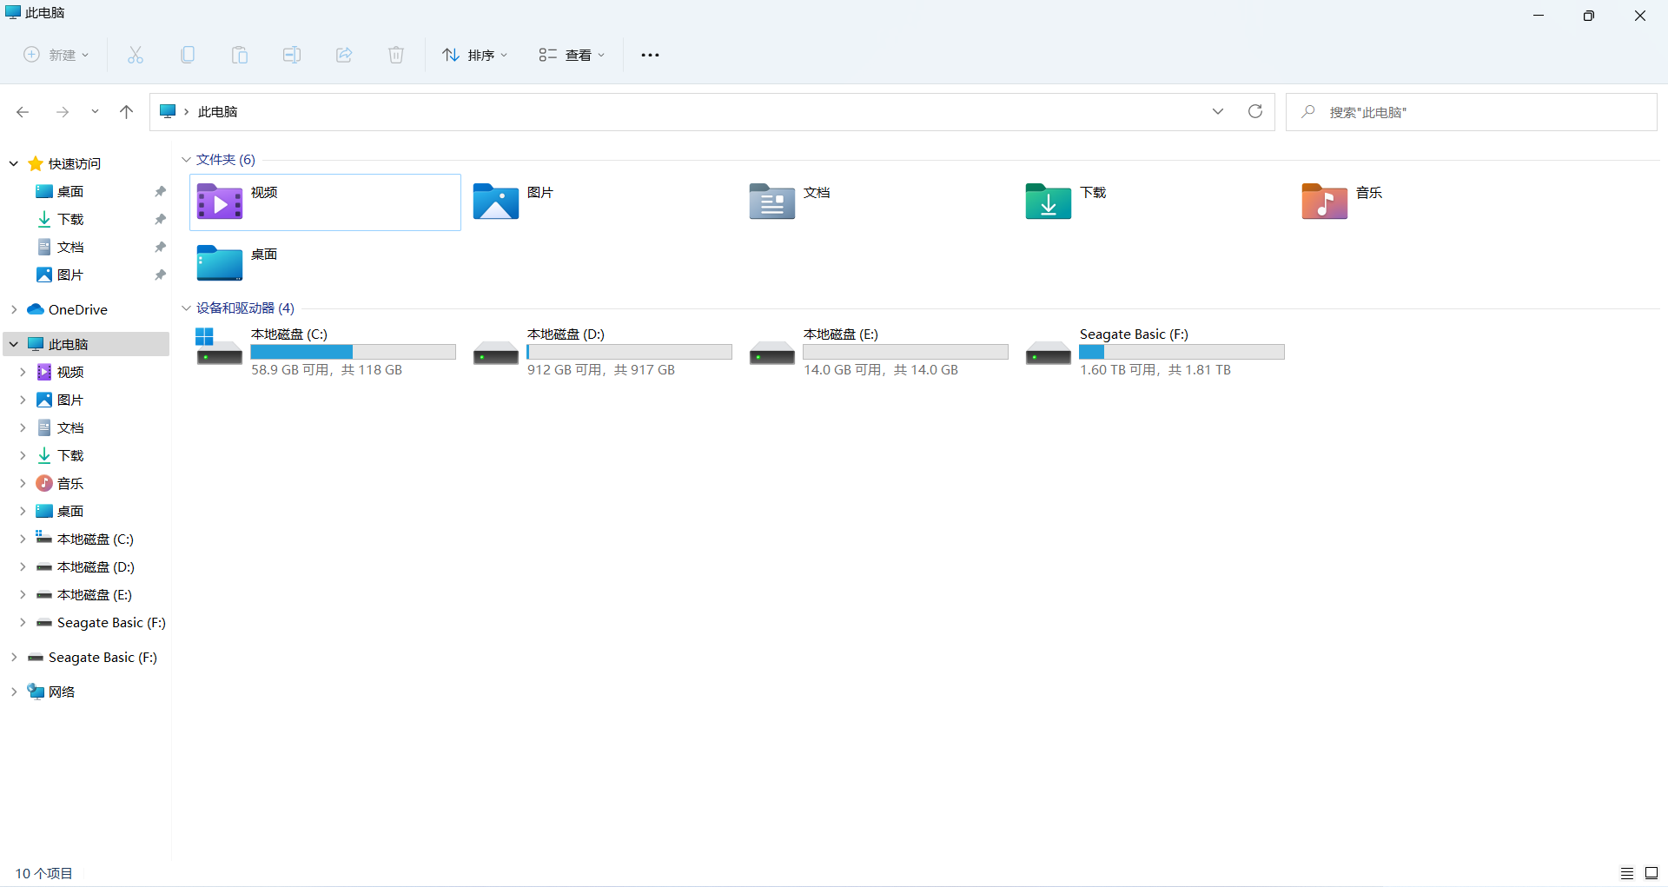1668x887 pixels.
Task: Collapse the 此电脑 sidebar node chevron
Action: point(14,344)
